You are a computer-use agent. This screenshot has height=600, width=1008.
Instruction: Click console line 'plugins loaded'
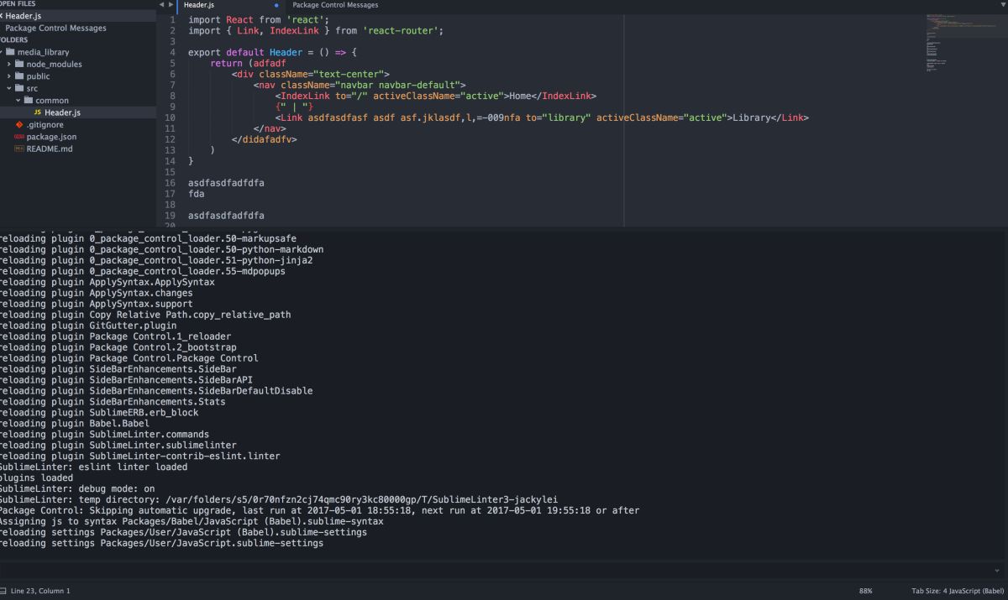point(36,477)
